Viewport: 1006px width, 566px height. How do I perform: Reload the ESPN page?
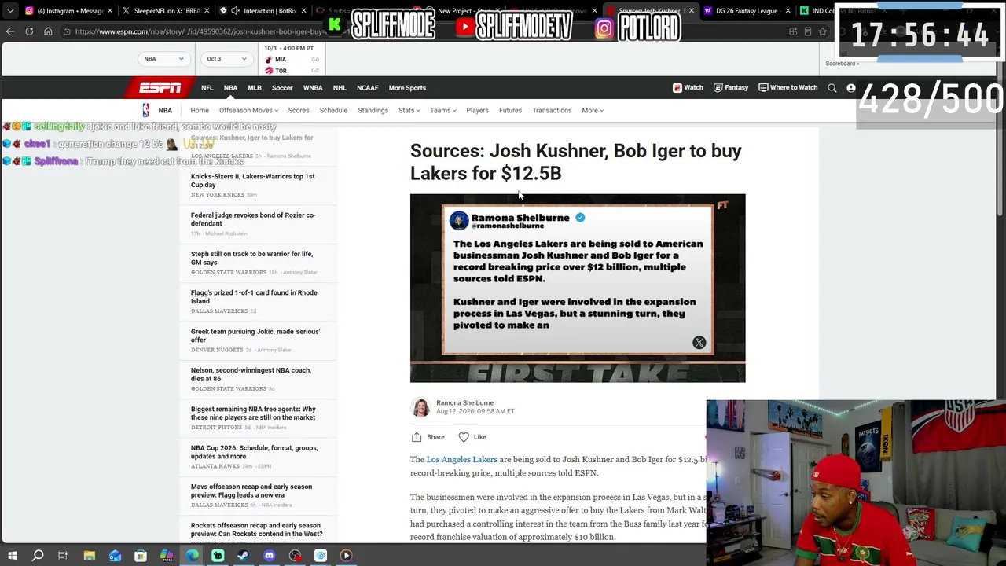[x=29, y=31]
